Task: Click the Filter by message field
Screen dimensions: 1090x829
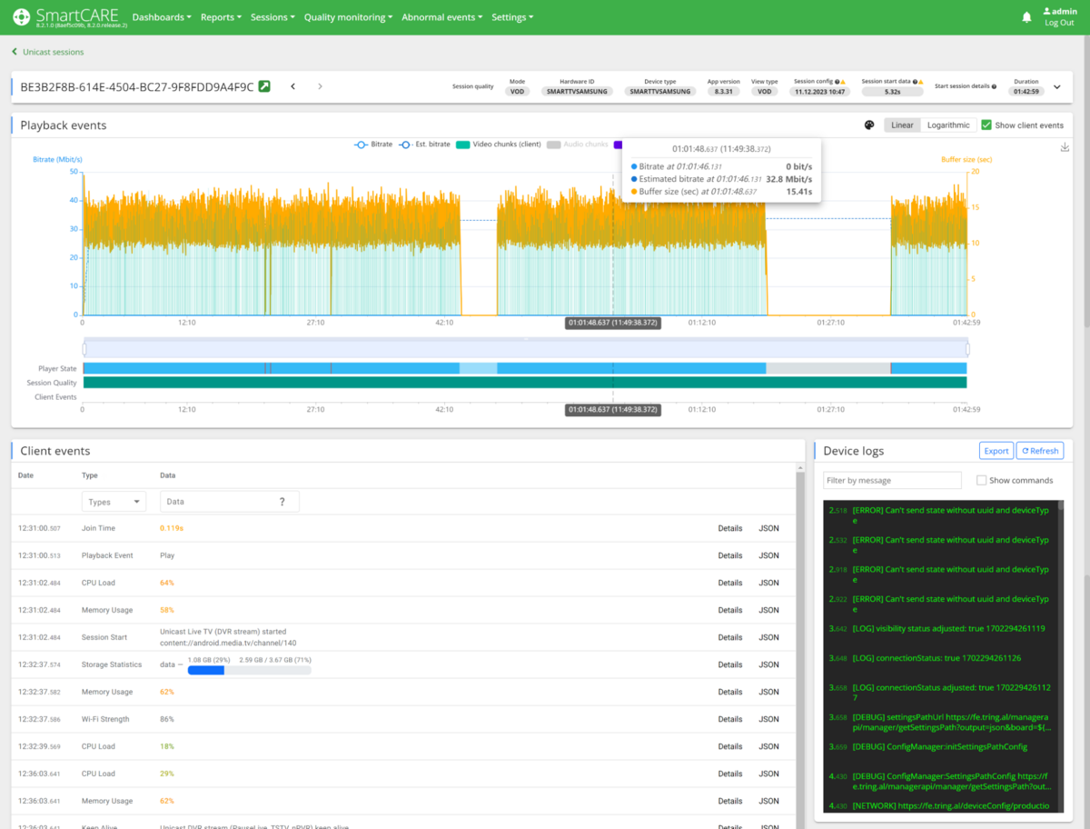Action: click(892, 480)
